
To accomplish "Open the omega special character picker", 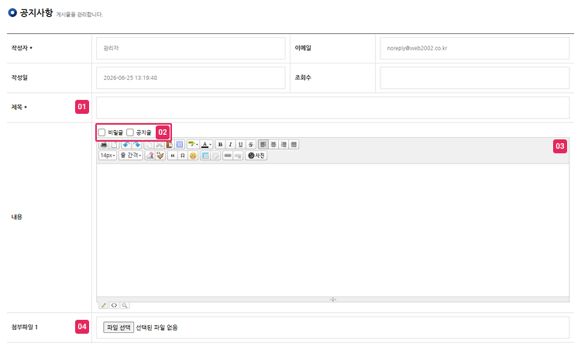I will (x=183, y=156).
